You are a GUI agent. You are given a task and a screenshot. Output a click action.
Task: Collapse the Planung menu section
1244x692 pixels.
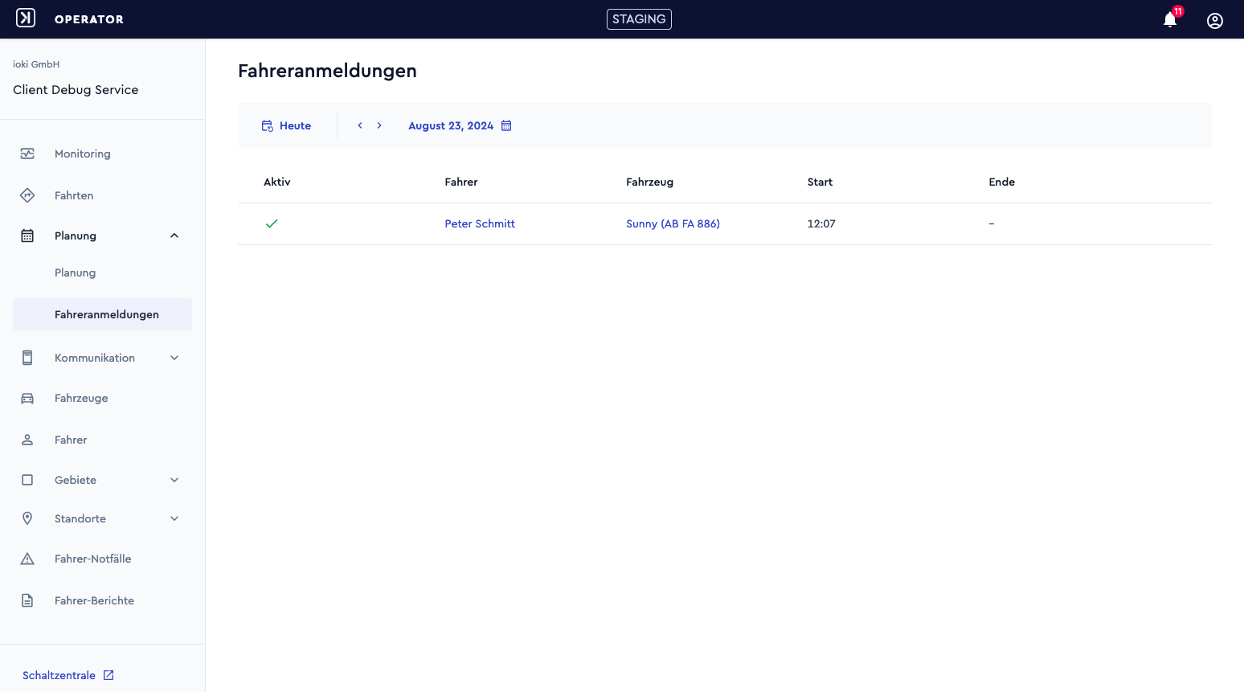coord(174,235)
